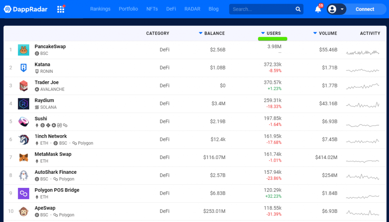Click the Katana shield logo
The width and height of the screenshot is (389, 222).
pos(24,68)
